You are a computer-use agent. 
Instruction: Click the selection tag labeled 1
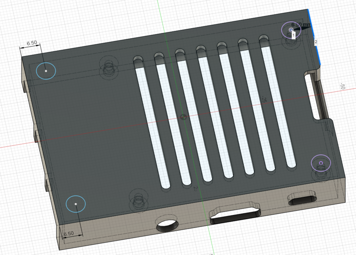(x=293, y=35)
